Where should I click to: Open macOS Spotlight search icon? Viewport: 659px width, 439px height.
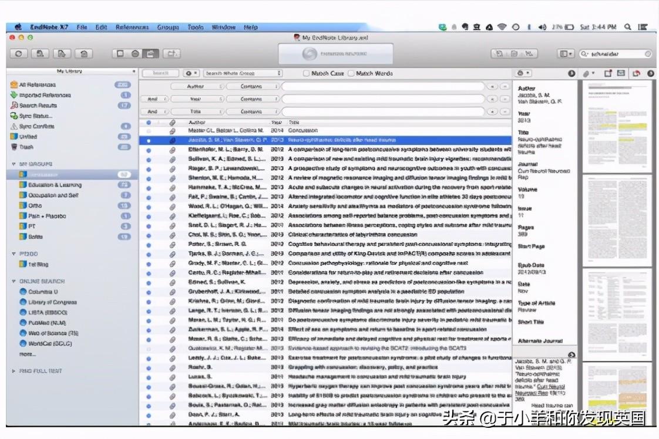(x=627, y=27)
